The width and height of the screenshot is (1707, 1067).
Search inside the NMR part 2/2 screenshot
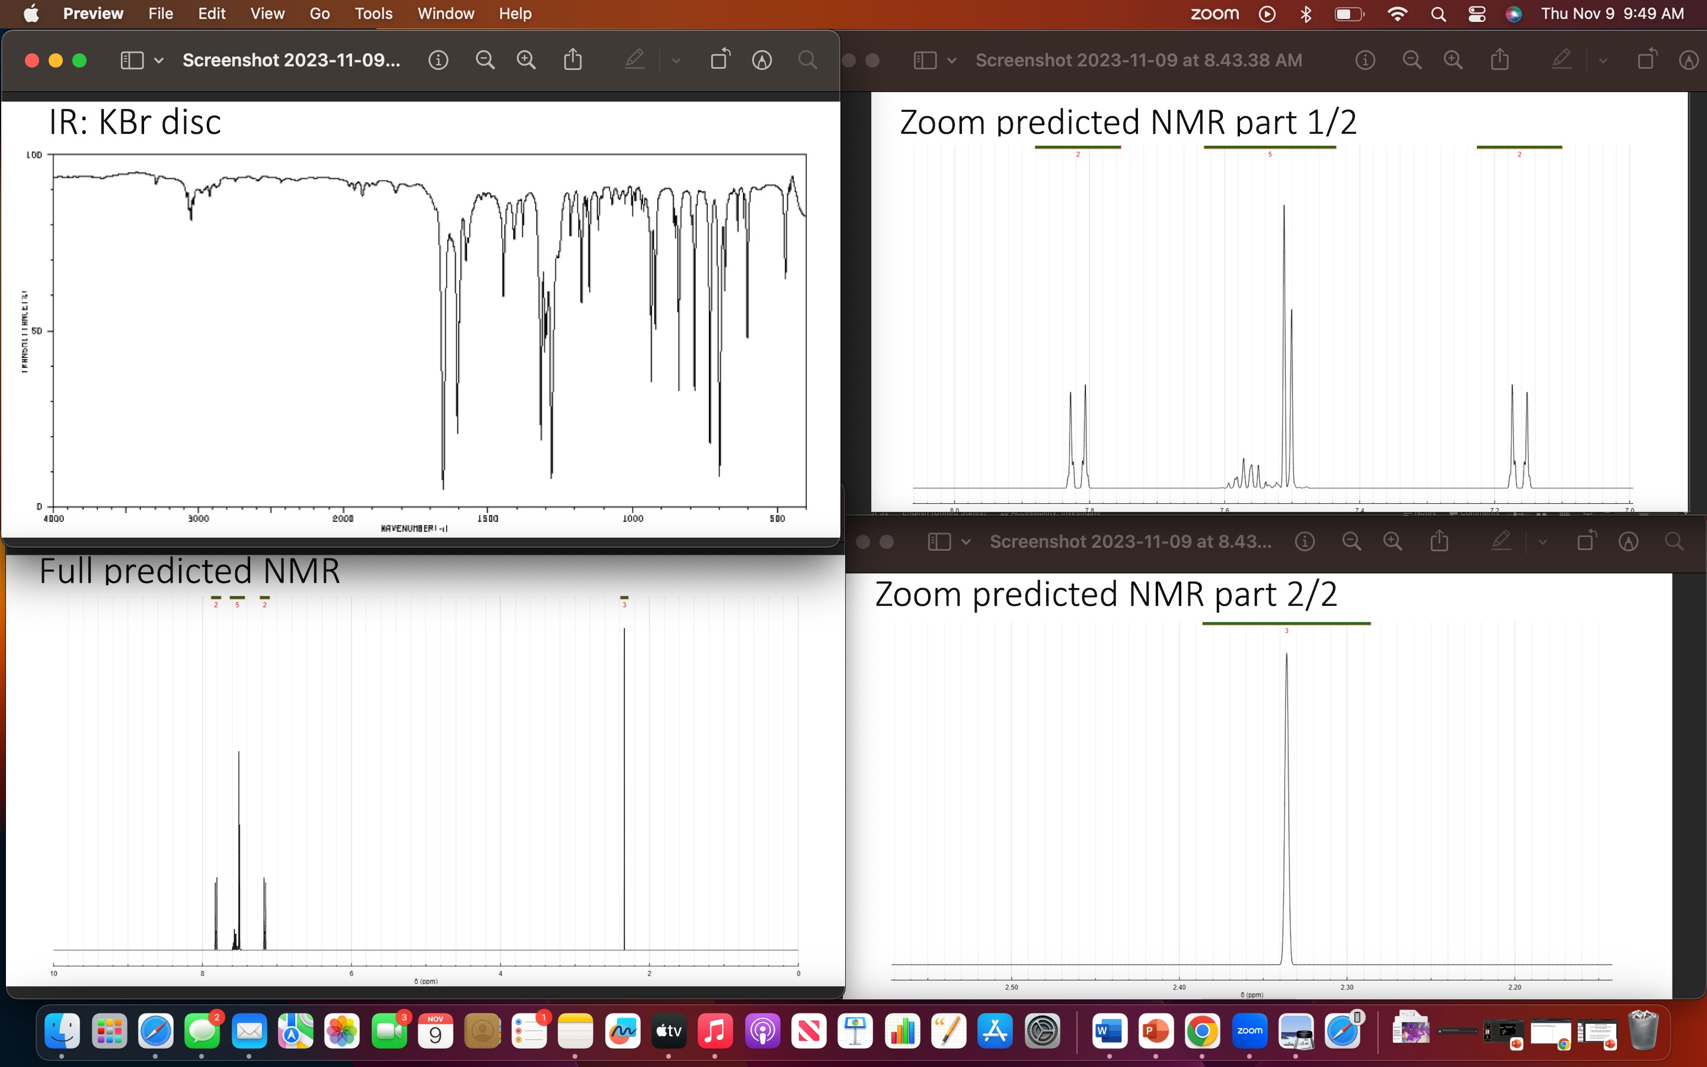coord(1675,541)
